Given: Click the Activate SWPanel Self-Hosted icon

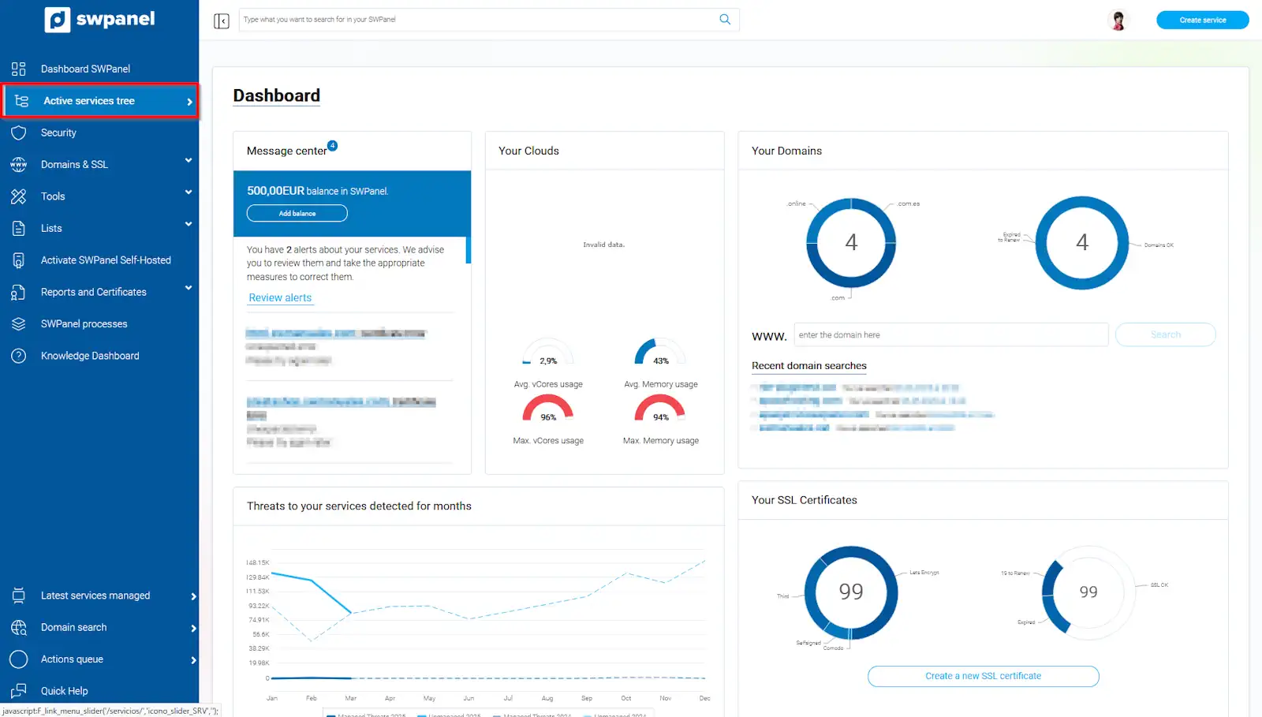Looking at the screenshot, I should click(x=19, y=260).
